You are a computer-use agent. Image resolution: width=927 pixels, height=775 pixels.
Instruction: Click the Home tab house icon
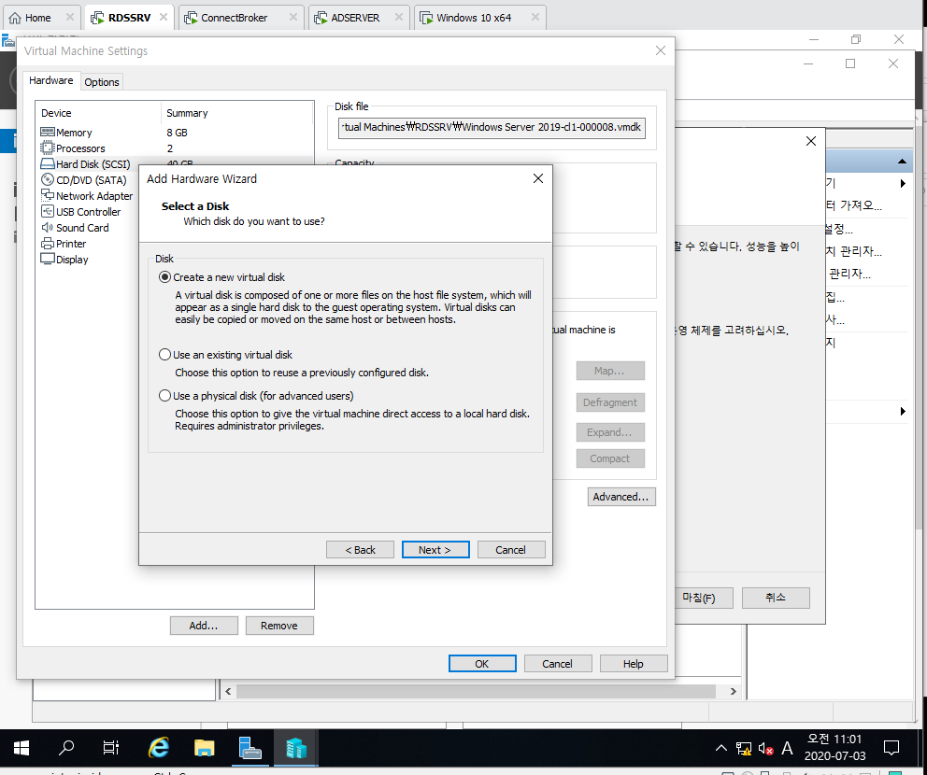(15, 18)
